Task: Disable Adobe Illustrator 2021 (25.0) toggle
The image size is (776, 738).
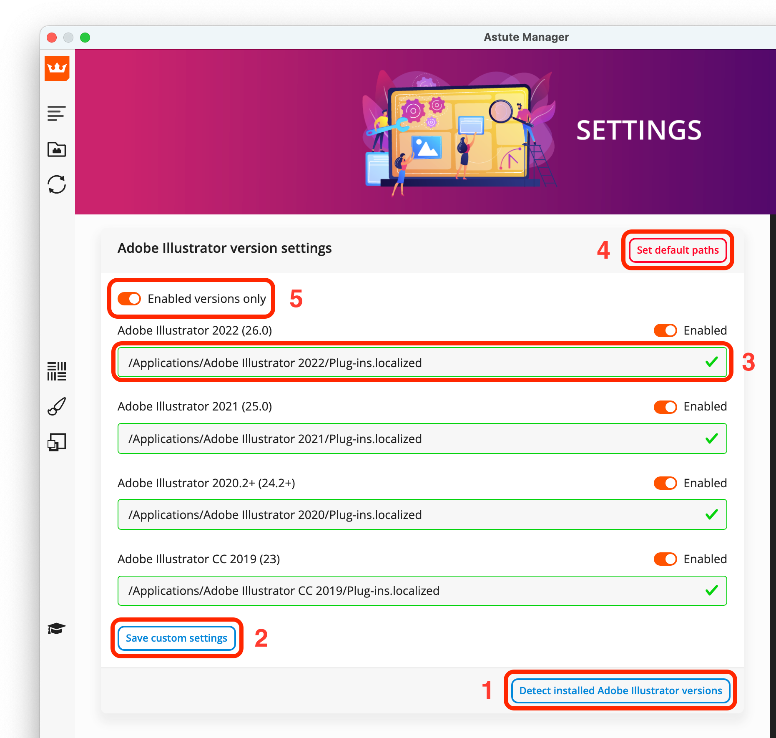Action: [665, 407]
